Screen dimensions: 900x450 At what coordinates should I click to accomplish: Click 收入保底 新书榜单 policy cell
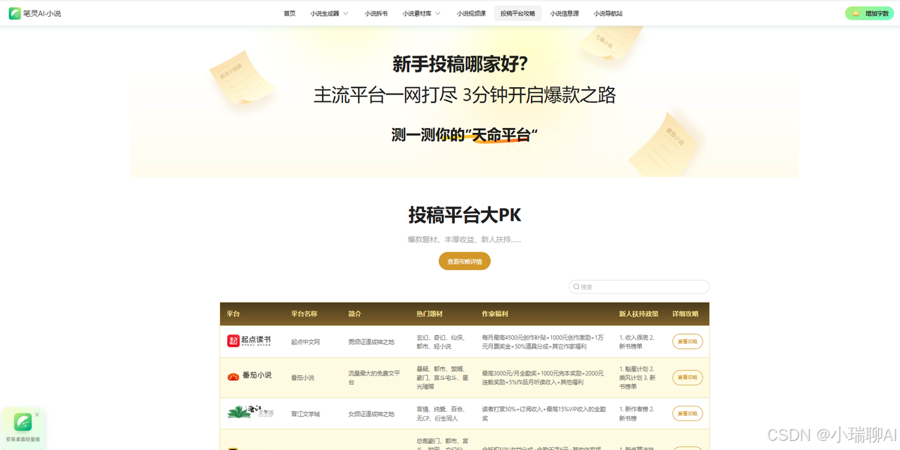click(x=636, y=342)
